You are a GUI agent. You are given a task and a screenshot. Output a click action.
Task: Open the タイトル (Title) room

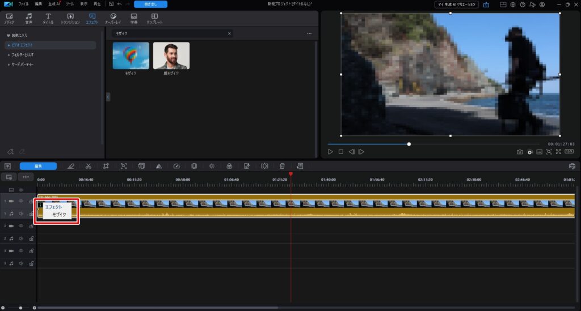pyautogui.click(x=48, y=18)
